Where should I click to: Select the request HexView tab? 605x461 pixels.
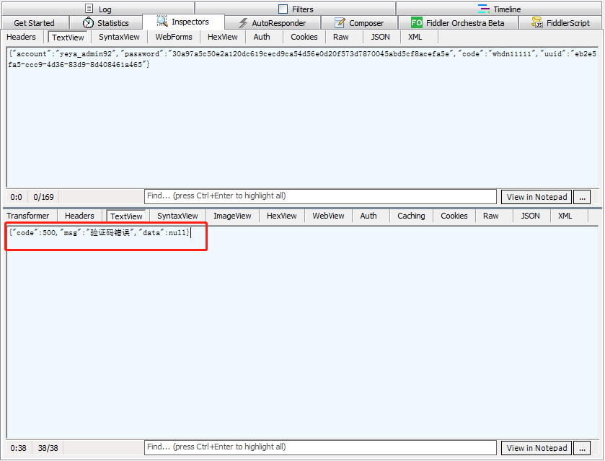coord(222,37)
